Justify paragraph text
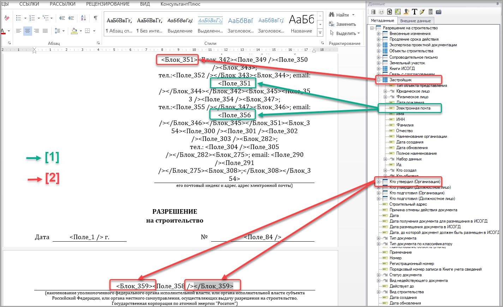This screenshot has height=307, width=503. [x=45, y=31]
